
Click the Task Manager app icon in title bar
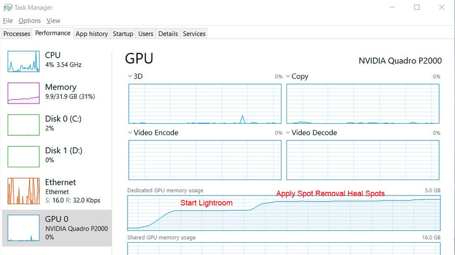pyautogui.click(x=8, y=8)
